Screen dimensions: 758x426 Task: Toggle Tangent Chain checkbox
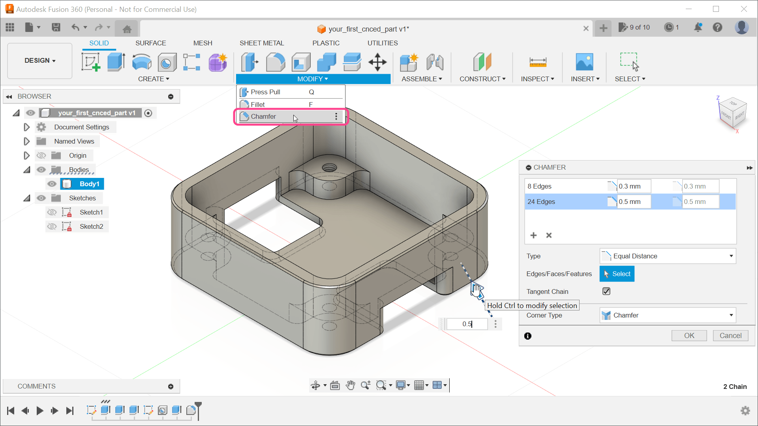pyautogui.click(x=606, y=291)
